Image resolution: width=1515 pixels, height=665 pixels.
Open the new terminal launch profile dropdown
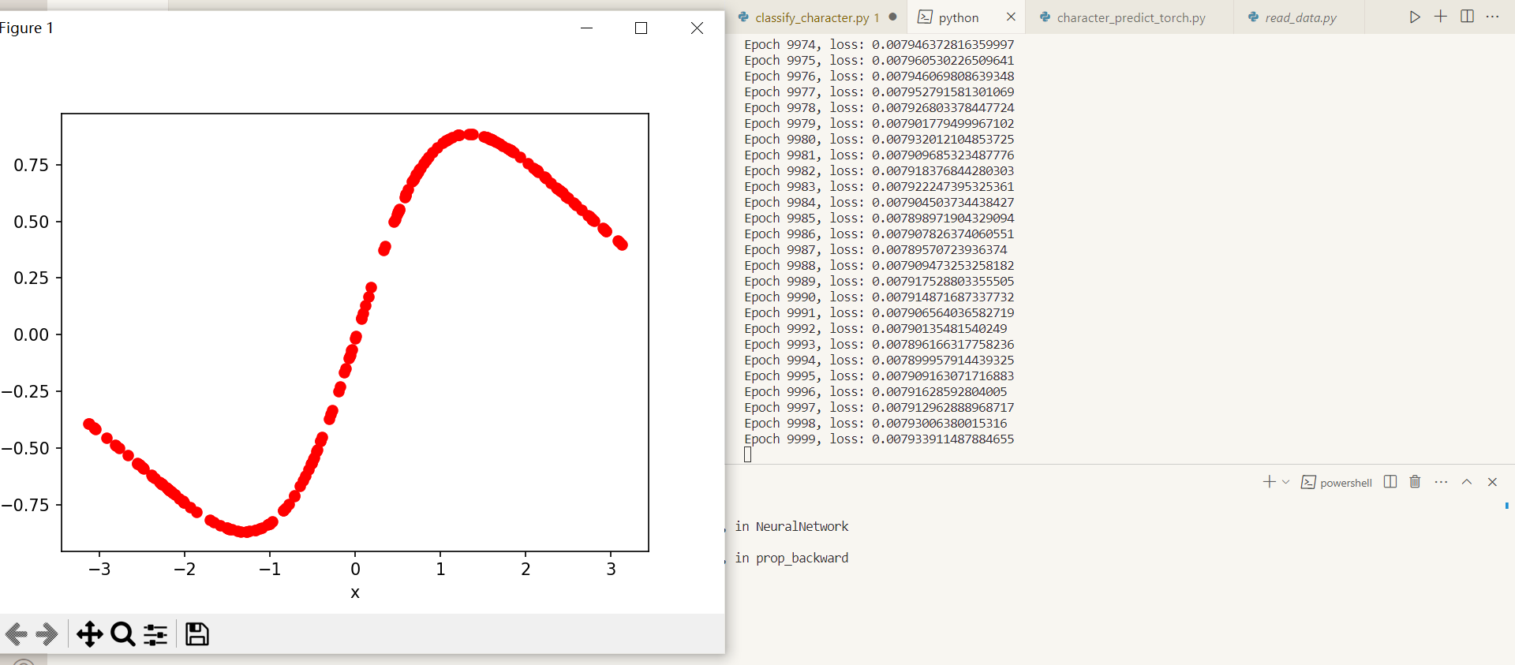1286,482
